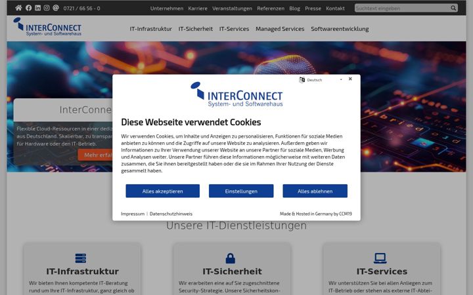Click the search magnifier icon
This screenshot has height=295, width=473.
click(453, 8)
